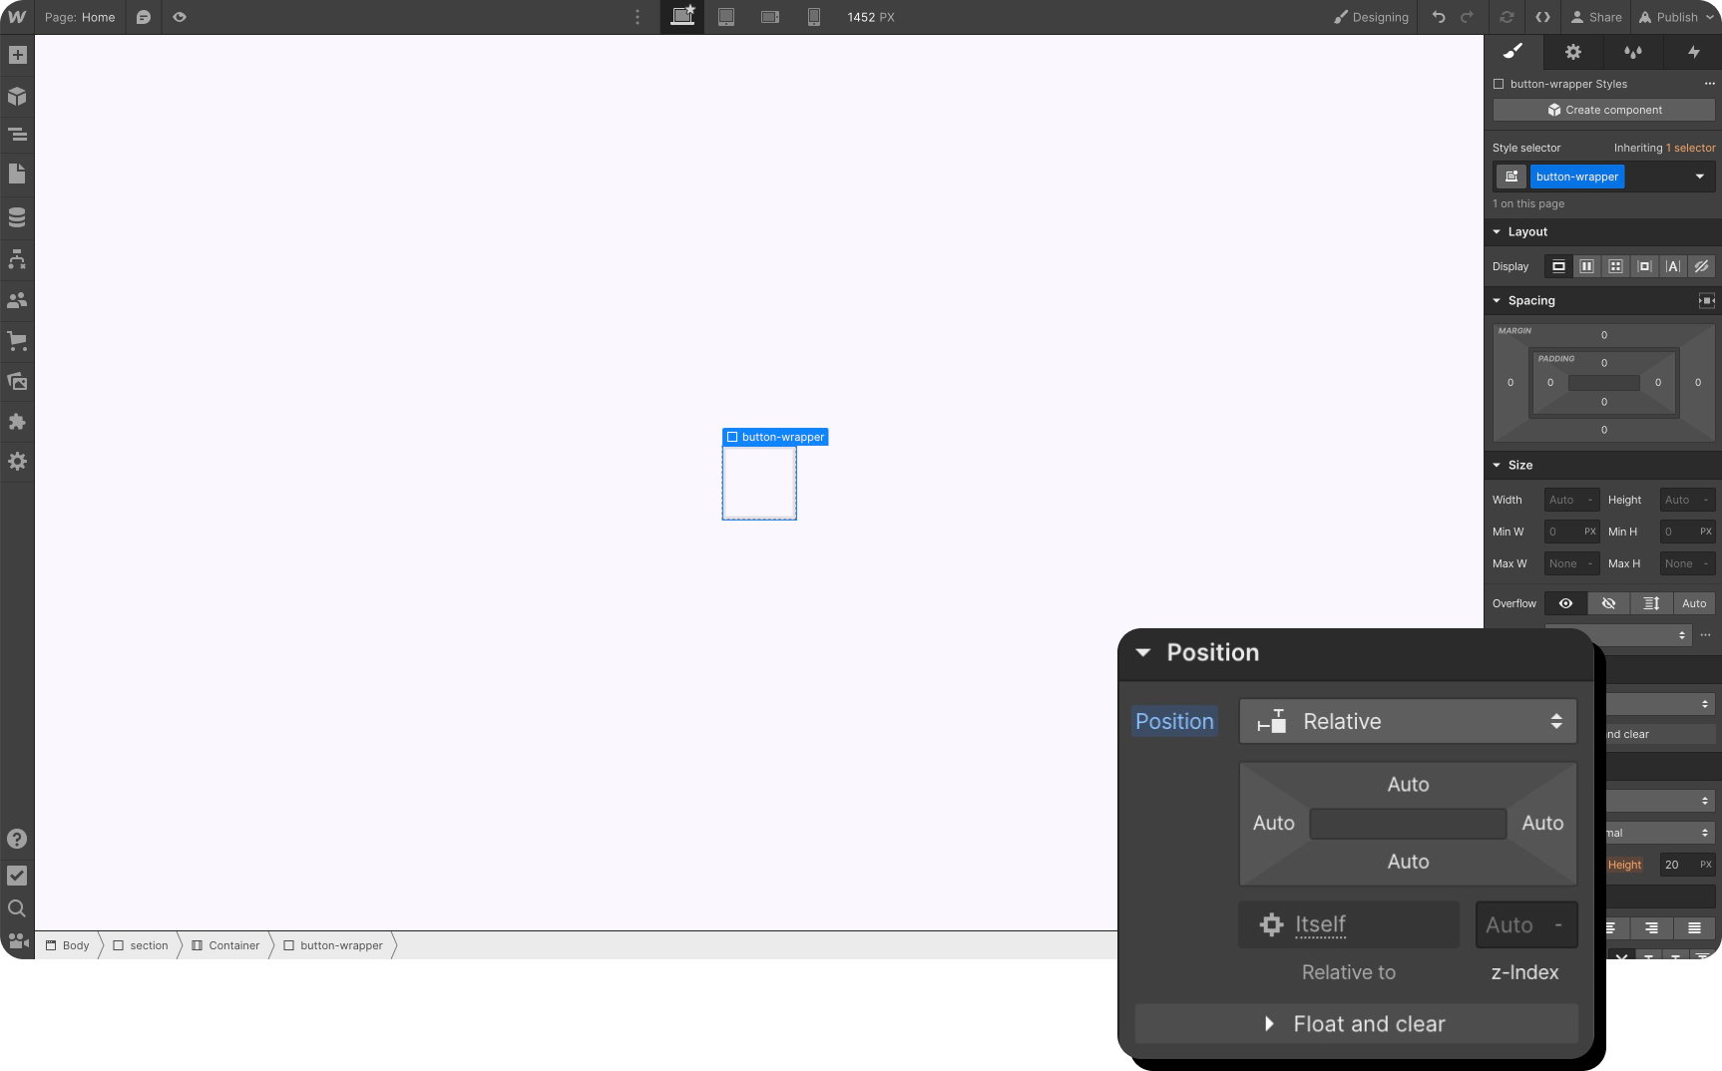This screenshot has height=1071, width=1722.
Task: Open the Pages panel
Action: tap(17, 175)
